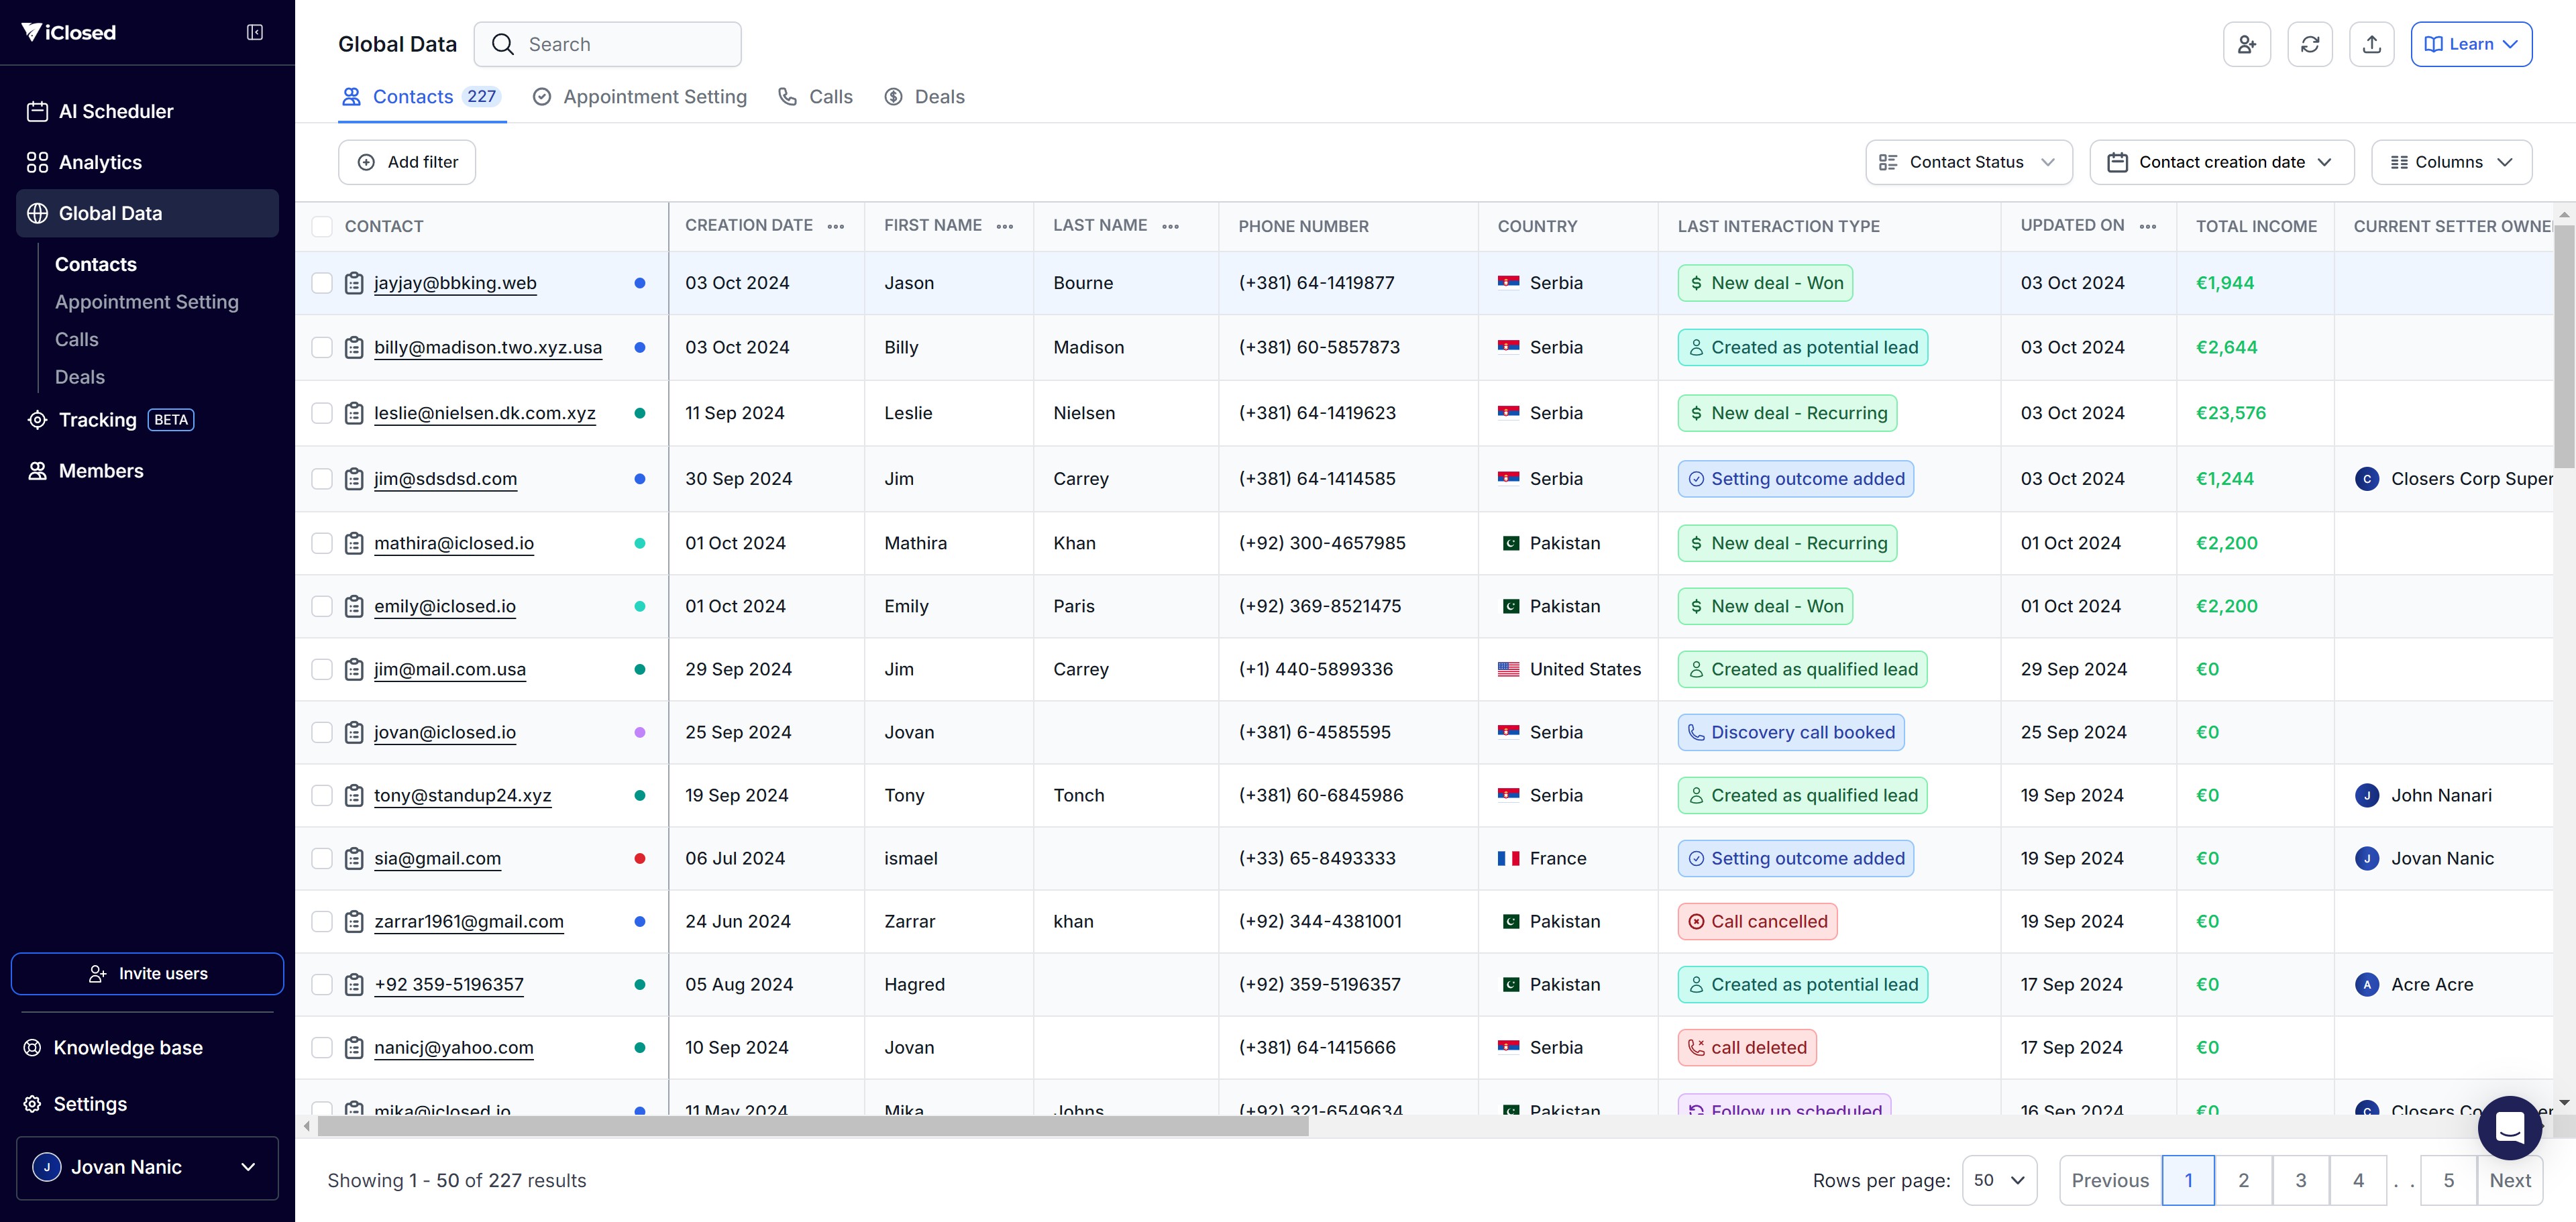The width and height of the screenshot is (2576, 1222).
Task: Click the add contact icon button
Action: (2246, 44)
